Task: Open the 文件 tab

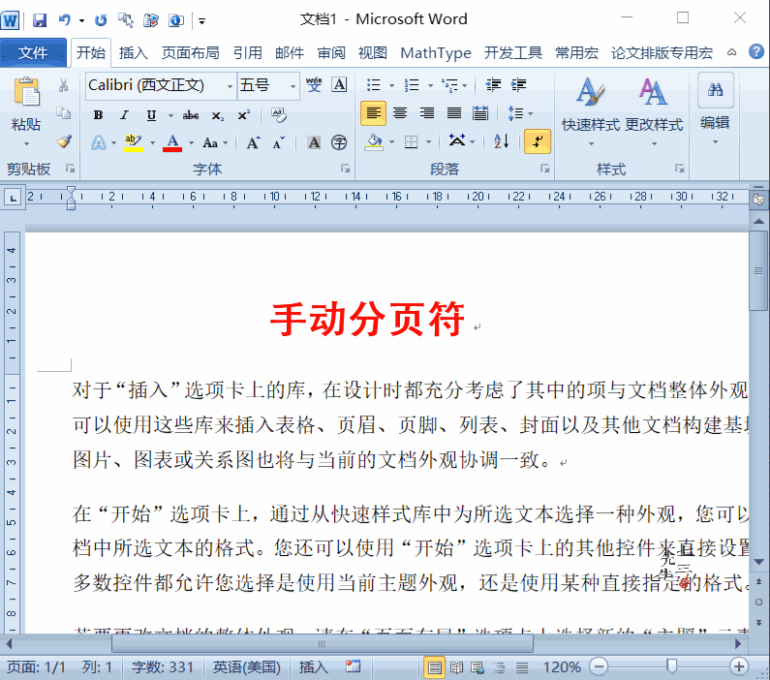Action: tap(33, 52)
